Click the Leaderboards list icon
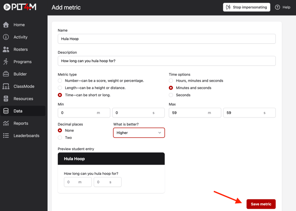 (x=6, y=136)
